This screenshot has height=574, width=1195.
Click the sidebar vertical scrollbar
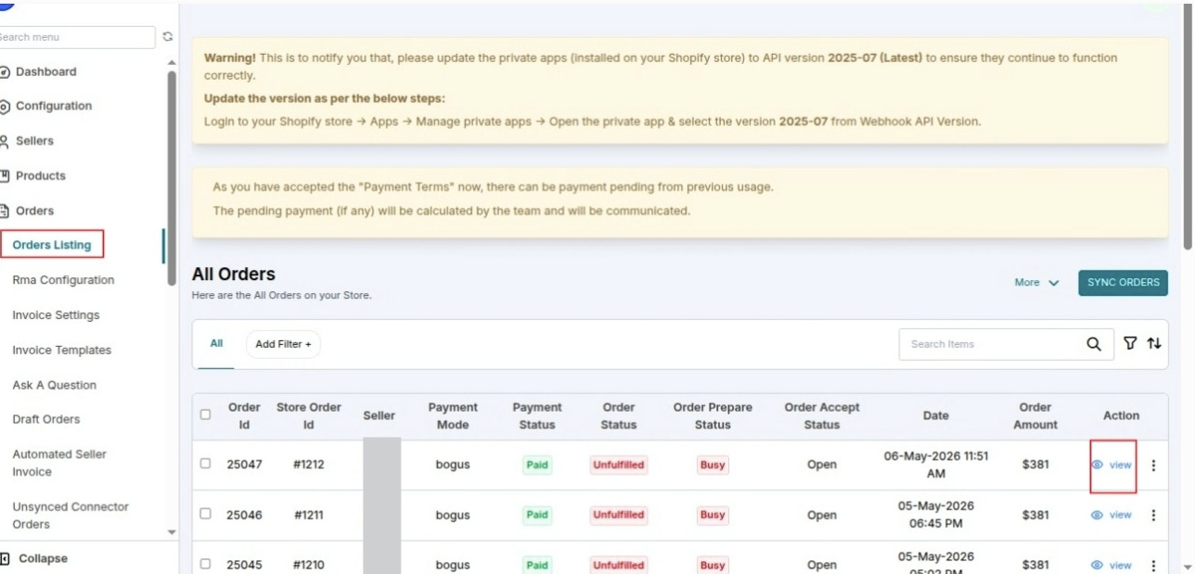(x=171, y=176)
